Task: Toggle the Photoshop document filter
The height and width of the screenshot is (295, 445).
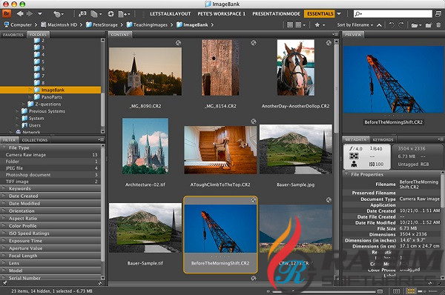Action: (x=50, y=175)
